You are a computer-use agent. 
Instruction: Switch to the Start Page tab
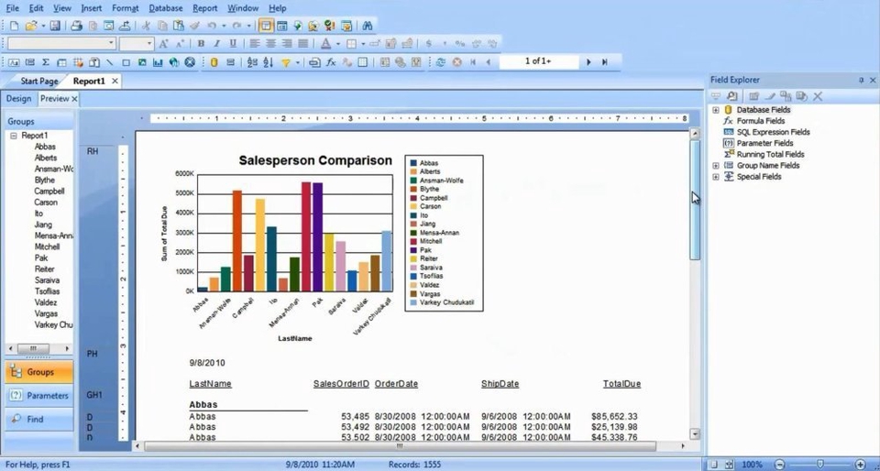pos(39,81)
